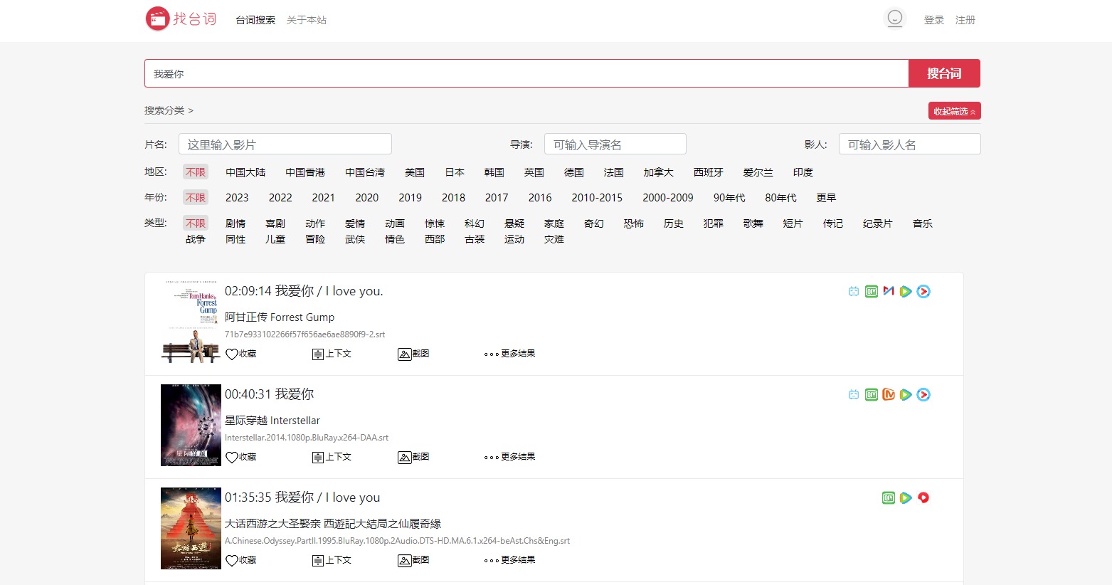
Task: View 上下文 context for Forrest Gump line
Action: [x=332, y=354]
